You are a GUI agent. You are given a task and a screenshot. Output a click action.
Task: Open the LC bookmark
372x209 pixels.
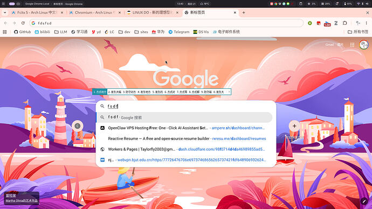(109, 32)
